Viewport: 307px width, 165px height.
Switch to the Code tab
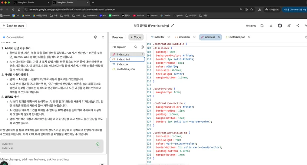tap(136, 37)
